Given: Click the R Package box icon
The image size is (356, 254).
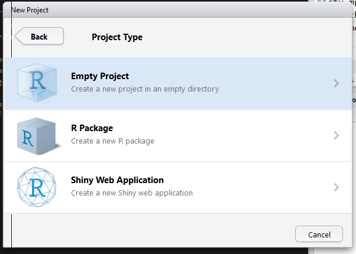Looking at the screenshot, I should point(37,136).
